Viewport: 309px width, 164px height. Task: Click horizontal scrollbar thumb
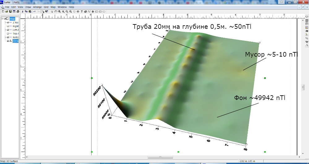(x=160, y=157)
